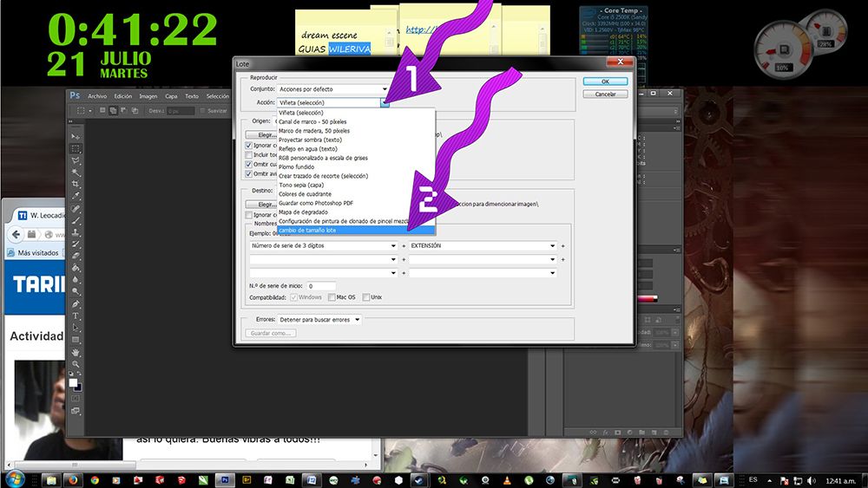Toggle 'Ignorar' checkbox under Destino
868x488 pixels.
248,215
